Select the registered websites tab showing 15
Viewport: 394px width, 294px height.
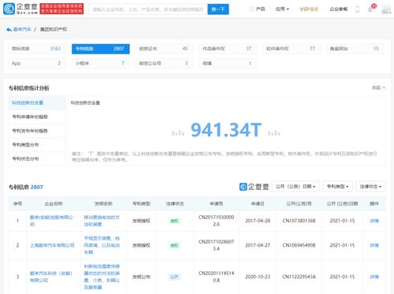click(x=355, y=49)
